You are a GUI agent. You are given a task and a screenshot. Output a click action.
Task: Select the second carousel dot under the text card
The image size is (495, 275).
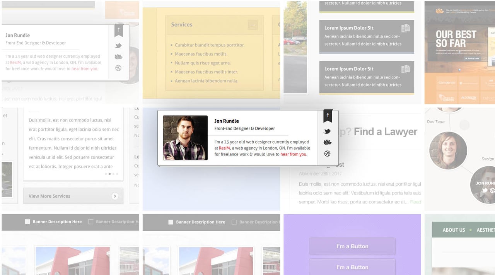[x=110, y=174]
